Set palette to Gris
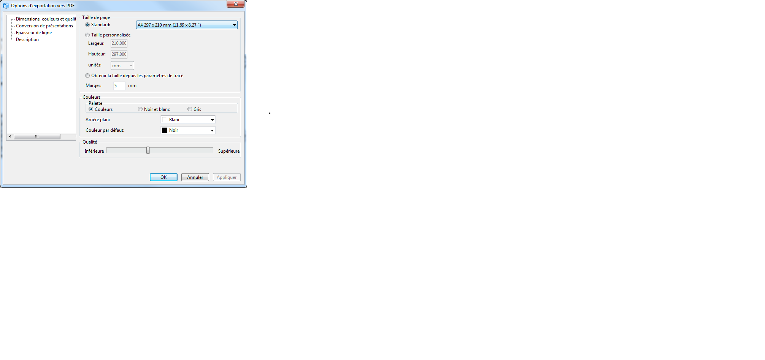The height and width of the screenshot is (360, 765). (190, 109)
